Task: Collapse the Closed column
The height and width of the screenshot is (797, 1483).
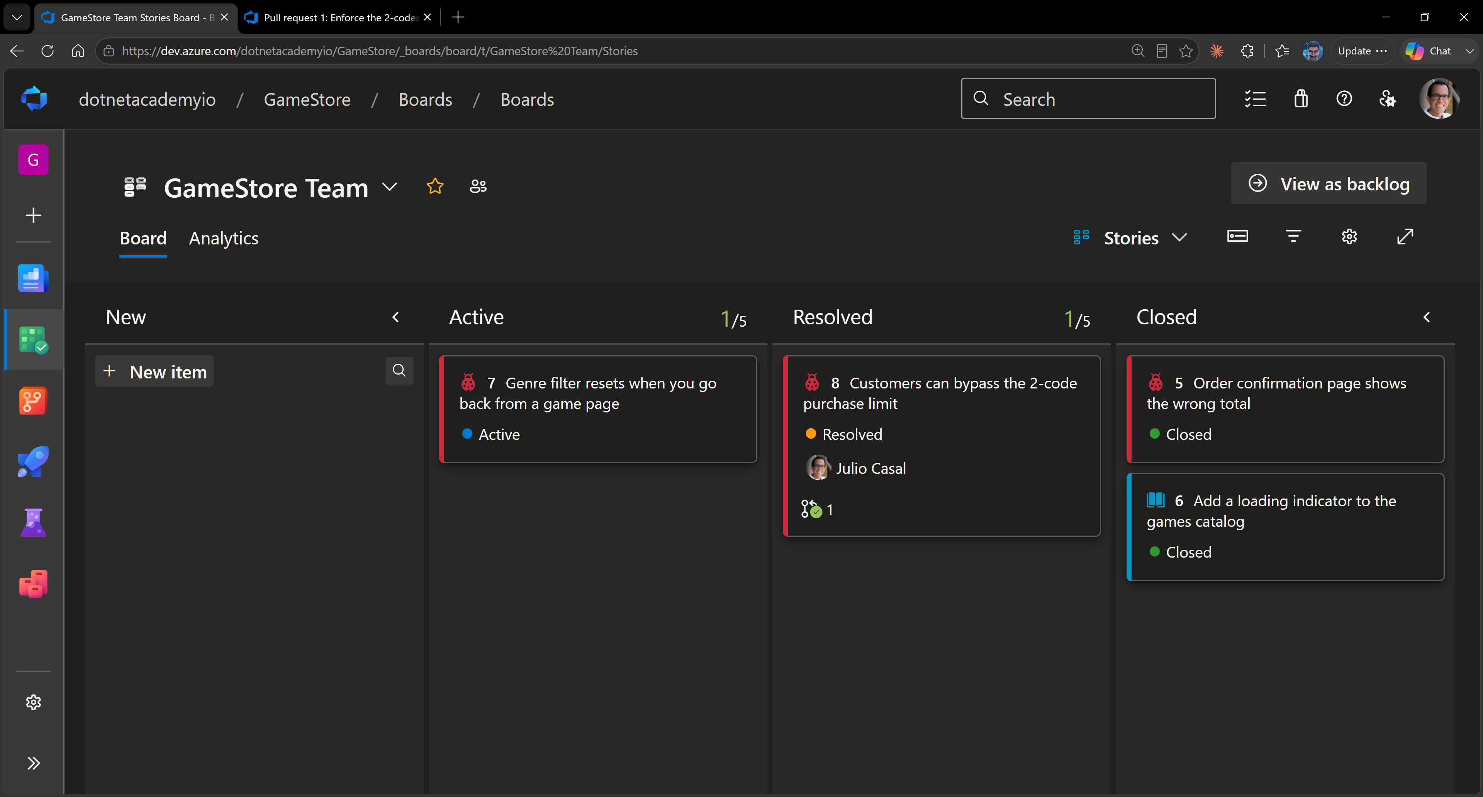Action: [1427, 317]
